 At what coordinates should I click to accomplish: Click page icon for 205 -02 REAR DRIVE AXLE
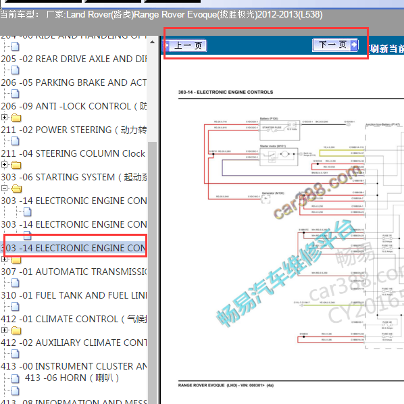16,47
